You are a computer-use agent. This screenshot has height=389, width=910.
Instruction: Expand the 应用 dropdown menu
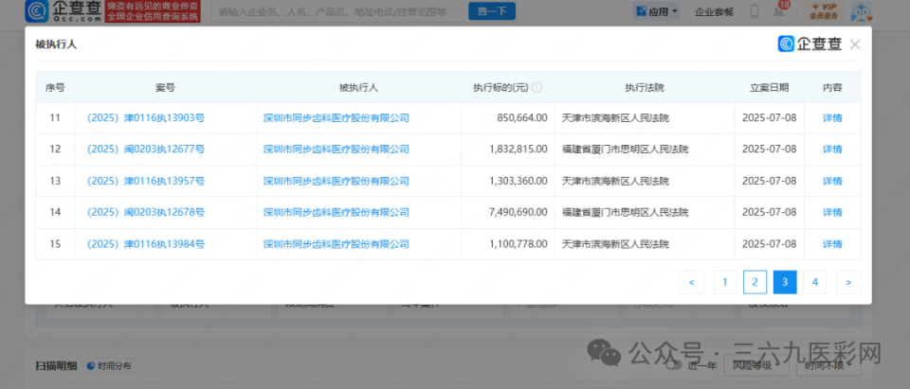656,11
